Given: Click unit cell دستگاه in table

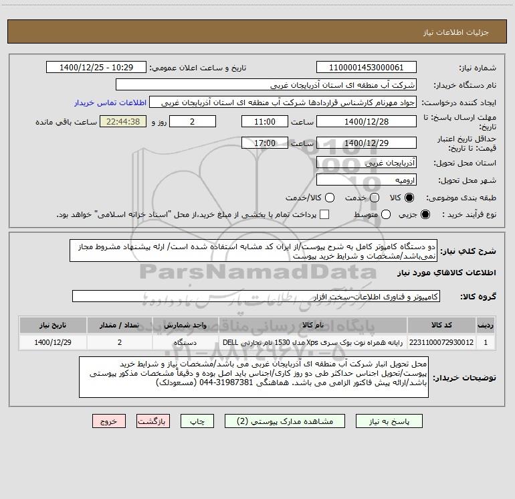Looking at the screenshot, I should 185,342.
